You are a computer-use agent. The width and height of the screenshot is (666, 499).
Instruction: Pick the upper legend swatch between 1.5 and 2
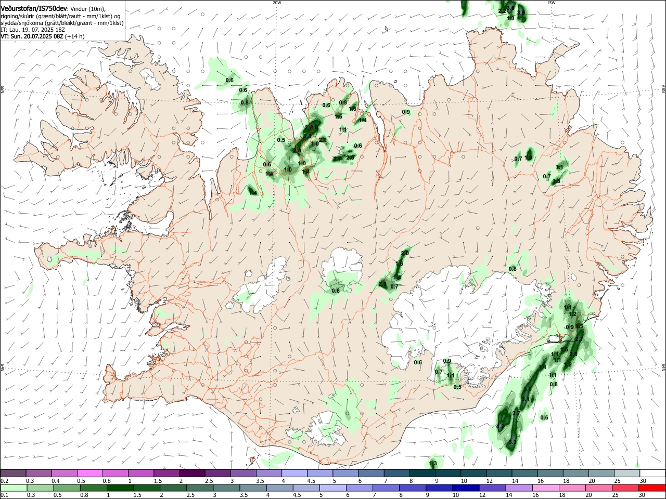pyautogui.click(x=166, y=473)
